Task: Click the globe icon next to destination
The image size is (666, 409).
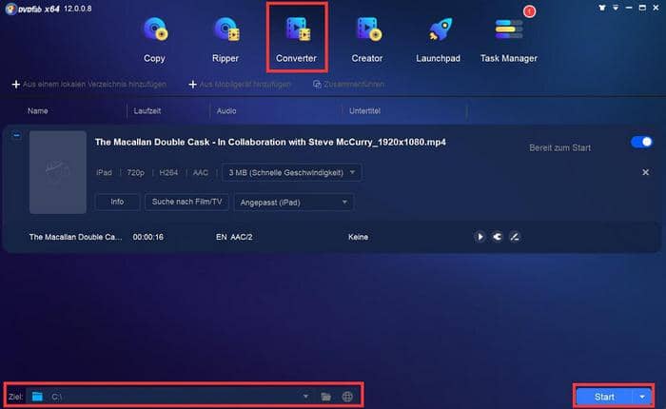Action: click(x=347, y=396)
